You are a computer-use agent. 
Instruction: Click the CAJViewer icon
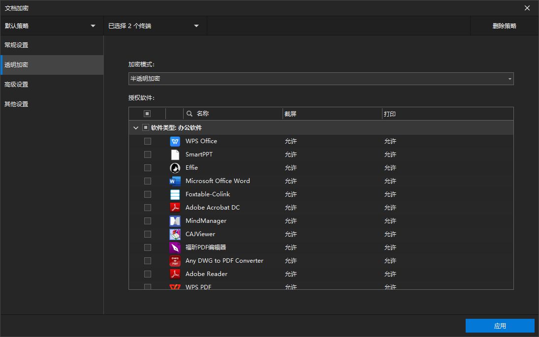175,234
